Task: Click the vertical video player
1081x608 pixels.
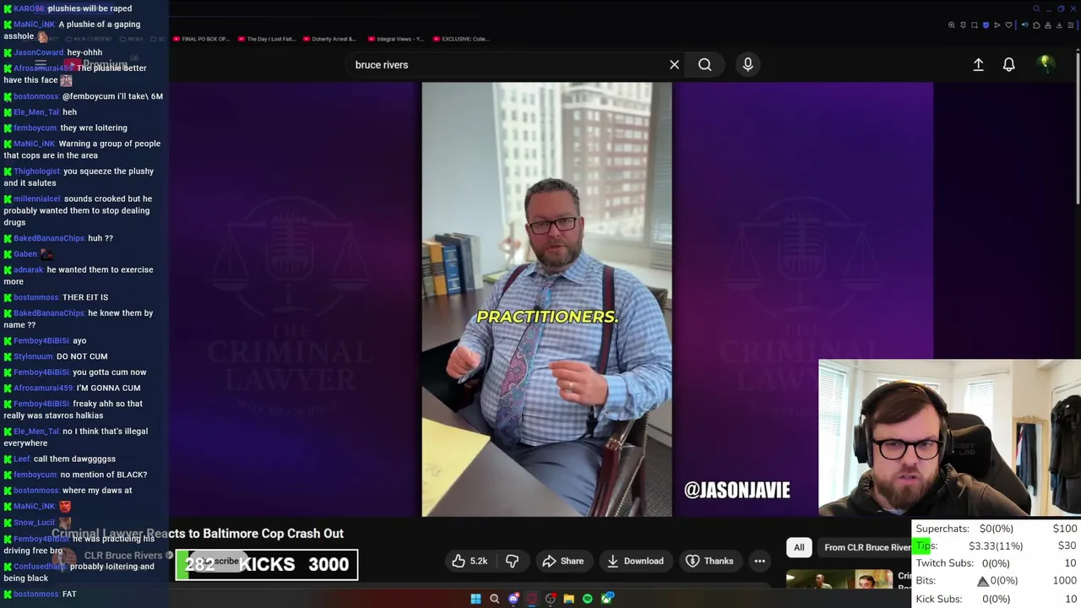Action: click(546, 299)
